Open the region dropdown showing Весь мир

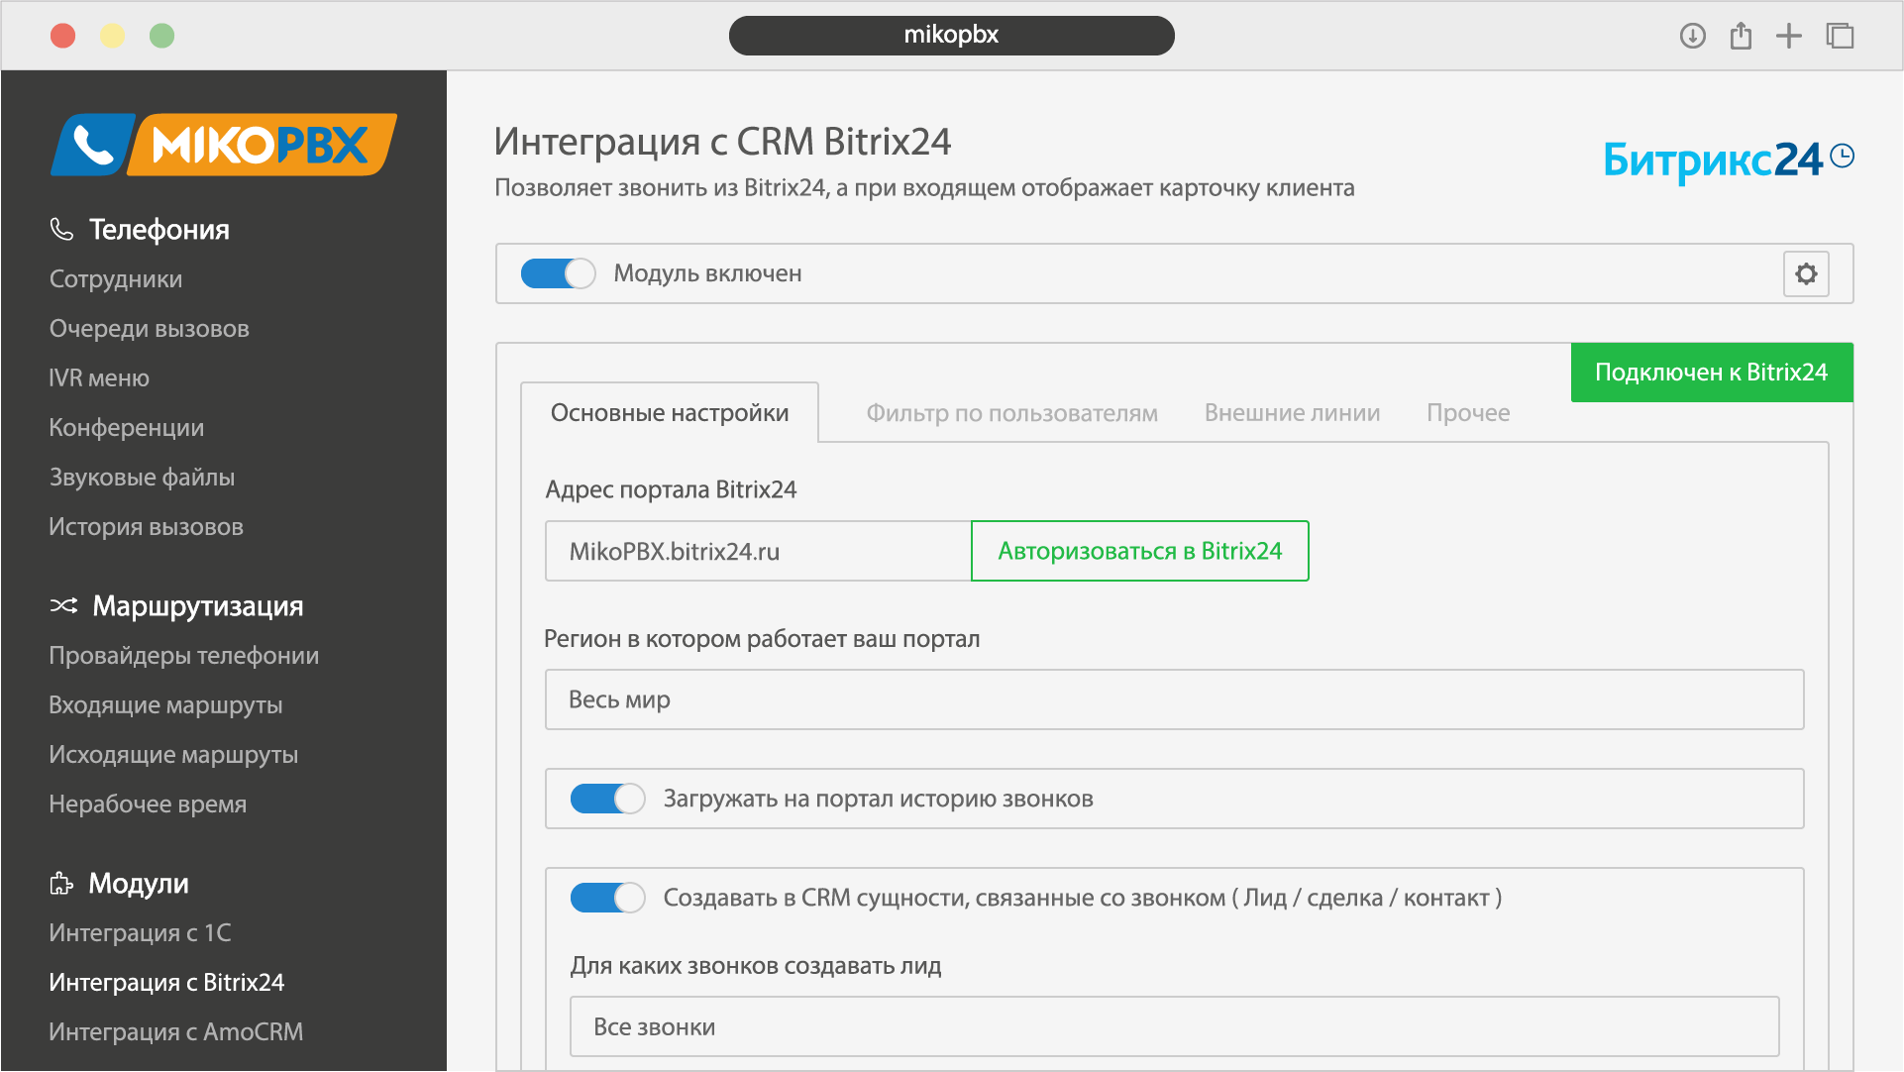[1174, 699]
